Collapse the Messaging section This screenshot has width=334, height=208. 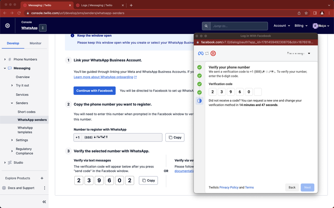click(x=5, y=68)
